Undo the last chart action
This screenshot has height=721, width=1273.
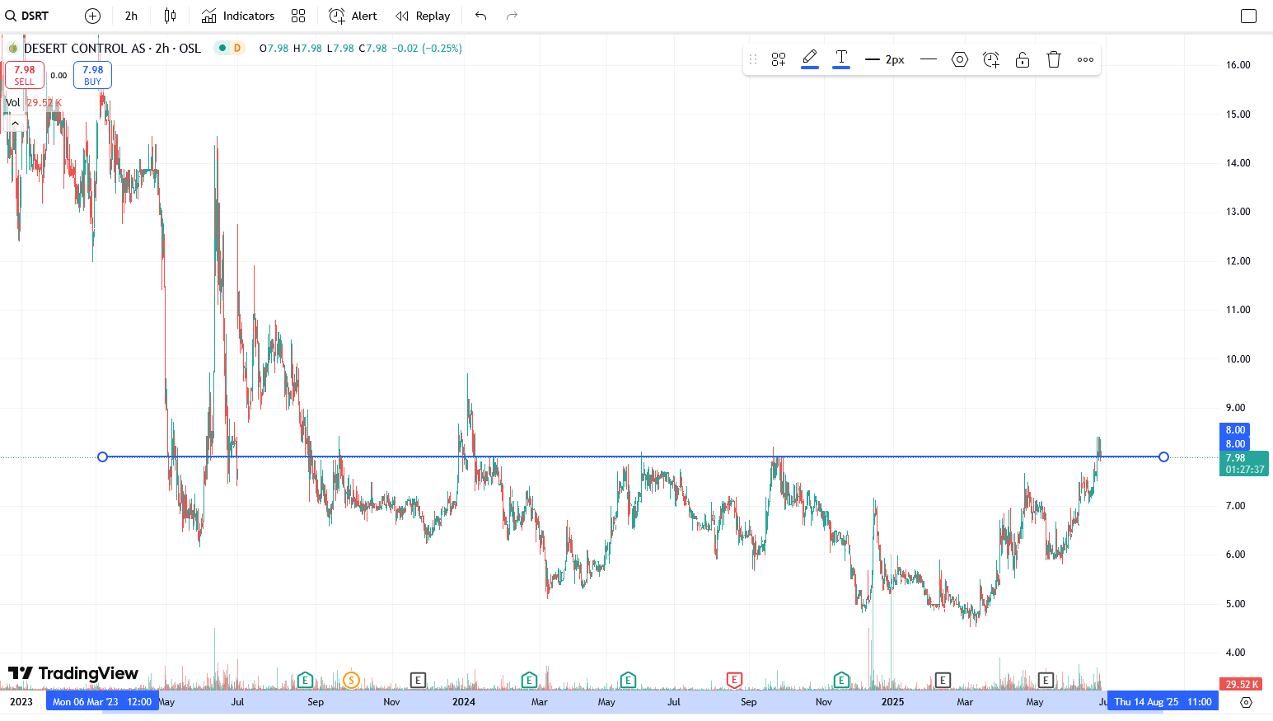click(481, 16)
